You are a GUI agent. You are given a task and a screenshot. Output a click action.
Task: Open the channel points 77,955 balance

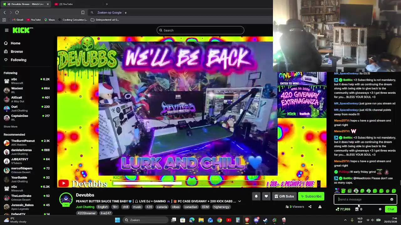coord(343,209)
